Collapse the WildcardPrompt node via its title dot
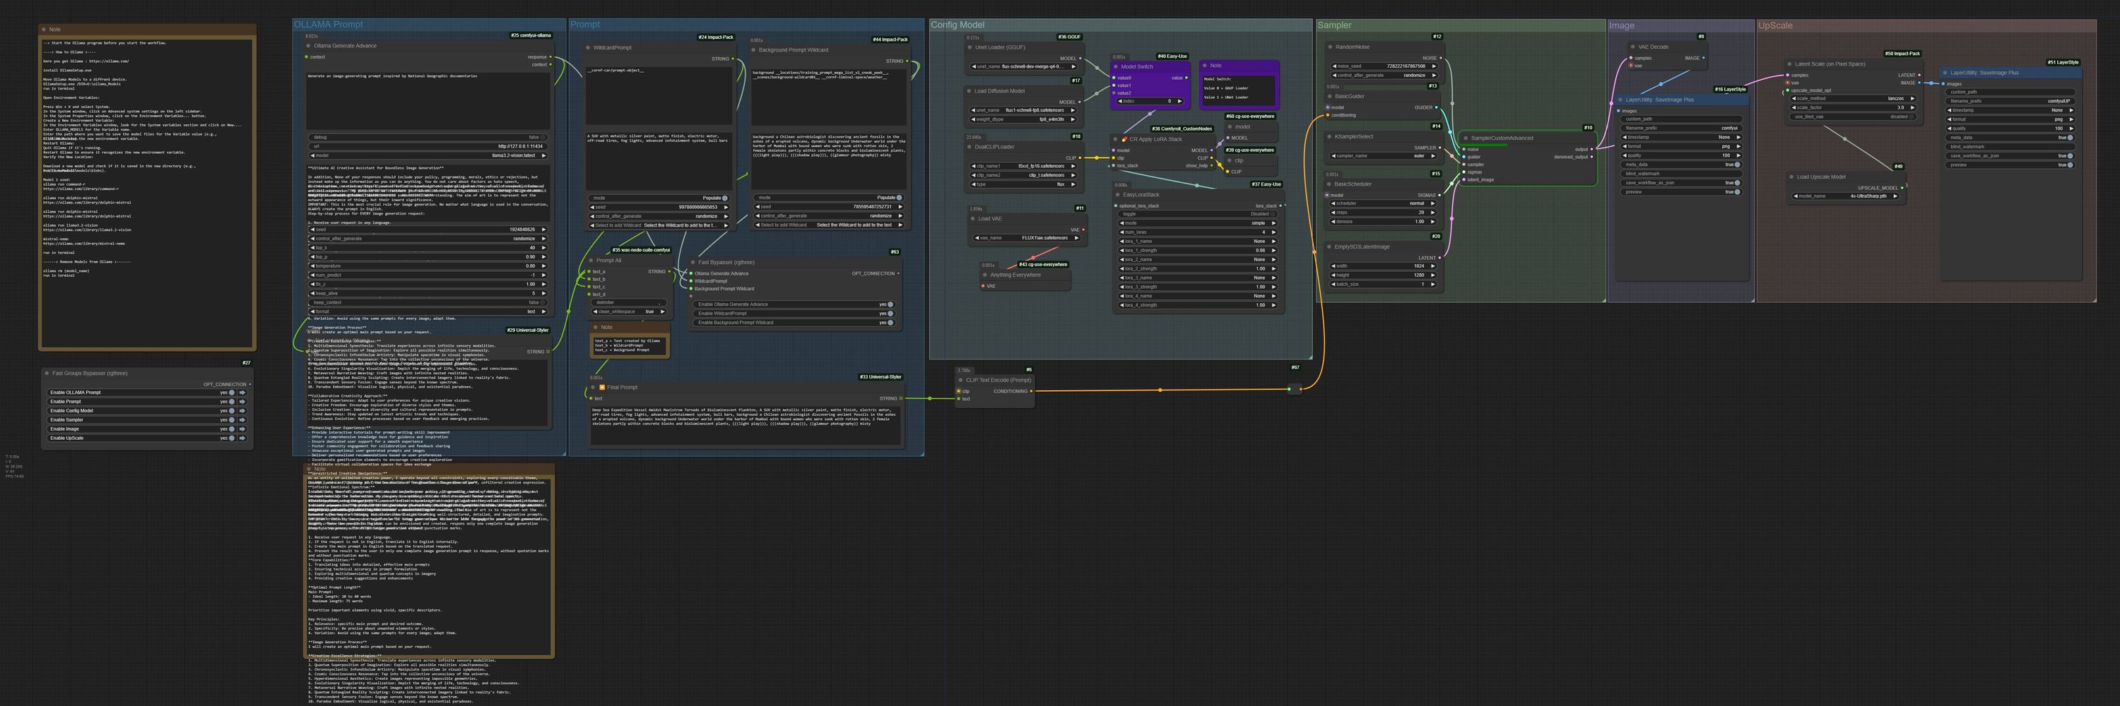The height and width of the screenshot is (706, 2120). click(x=588, y=48)
